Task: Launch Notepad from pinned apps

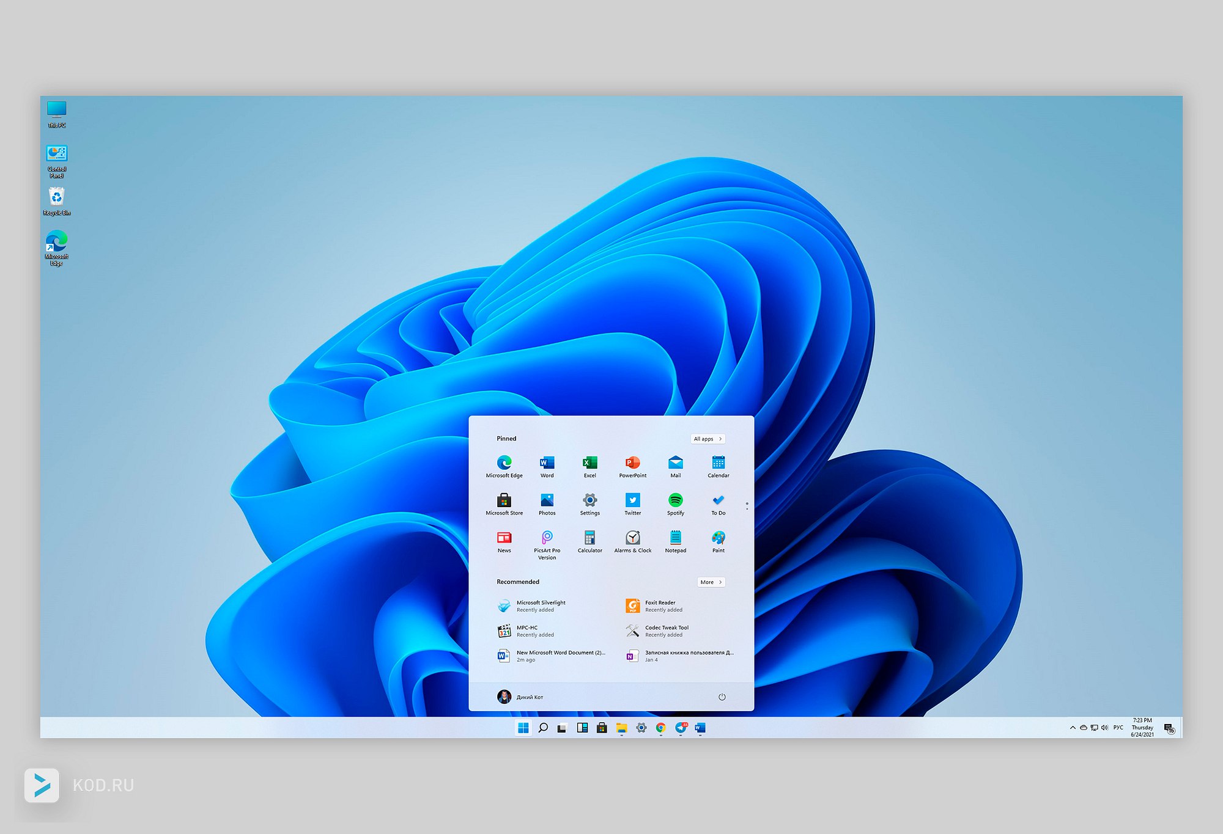Action: (675, 542)
